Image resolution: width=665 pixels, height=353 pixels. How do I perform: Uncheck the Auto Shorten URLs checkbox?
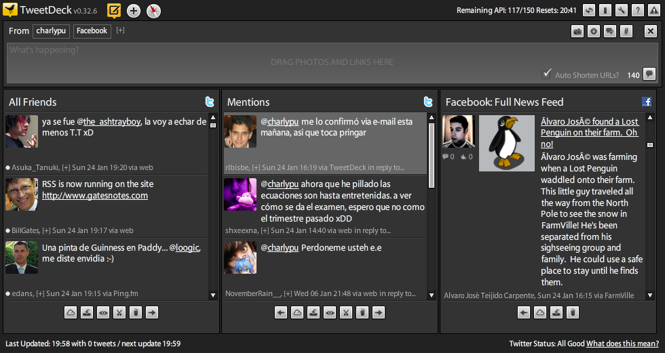[547, 74]
